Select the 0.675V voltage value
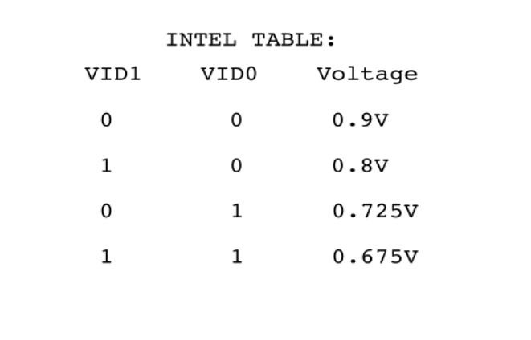This screenshot has width=531, height=340. 375,261
